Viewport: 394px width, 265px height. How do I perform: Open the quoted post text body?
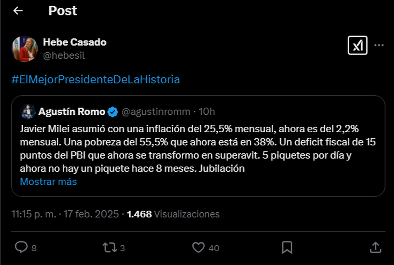coord(197,148)
